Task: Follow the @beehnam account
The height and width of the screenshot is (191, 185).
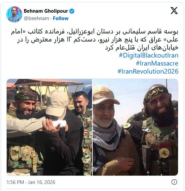Action: 61,18
